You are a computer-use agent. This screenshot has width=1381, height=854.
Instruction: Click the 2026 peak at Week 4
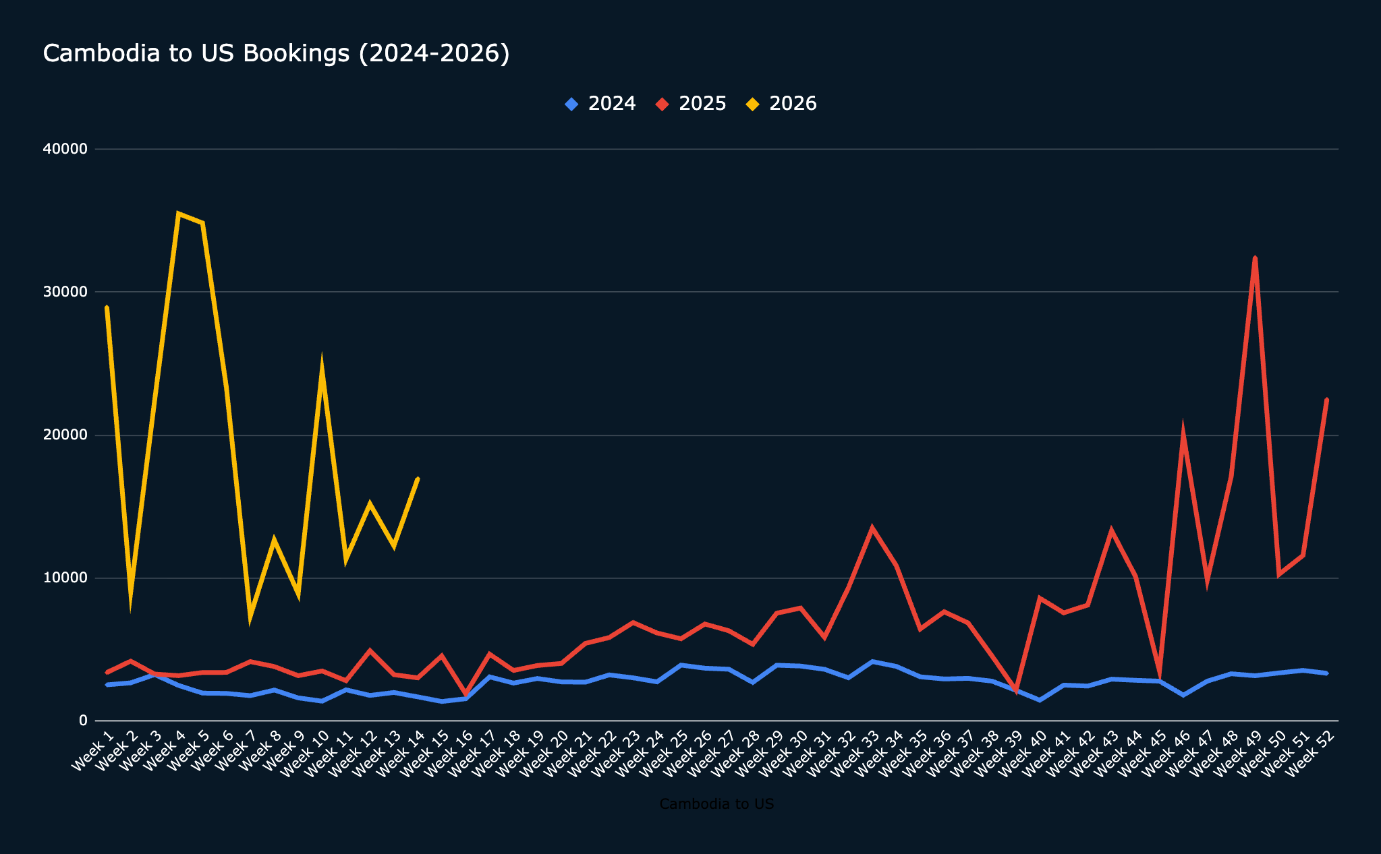tap(178, 214)
